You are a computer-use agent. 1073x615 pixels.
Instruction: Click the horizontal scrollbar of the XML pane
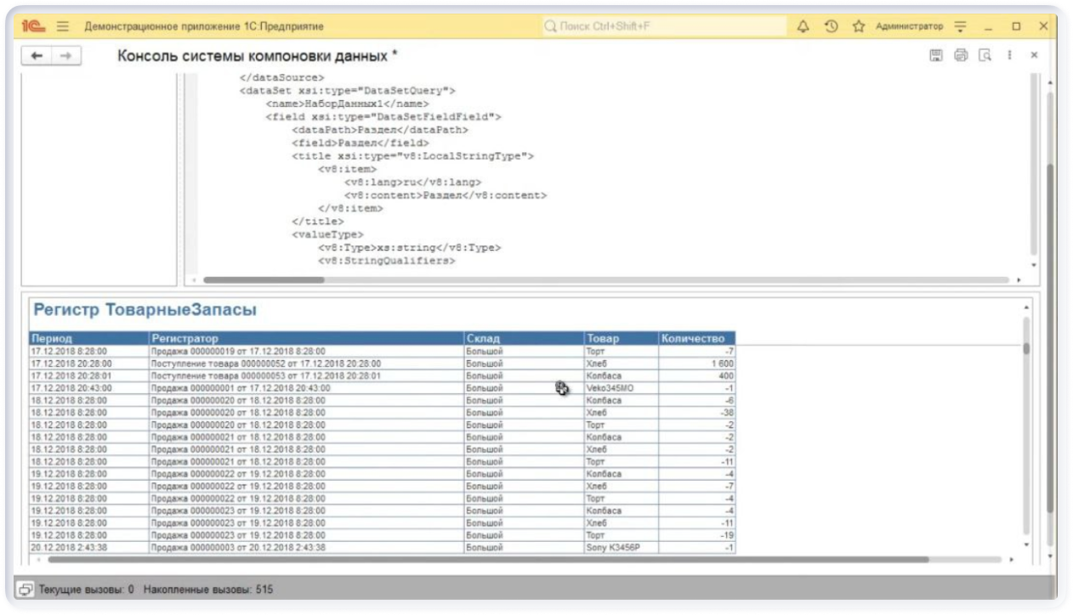click(264, 279)
